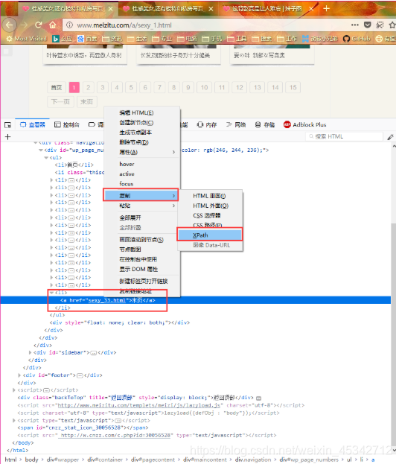The width and height of the screenshot is (399, 464).
Task: Collapse the li node above selected anchor
Action: point(51,293)
